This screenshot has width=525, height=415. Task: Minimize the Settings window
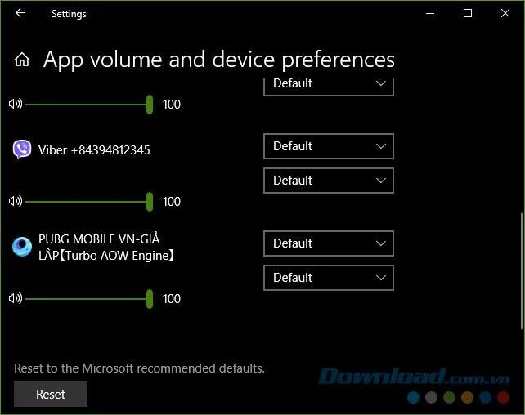430,13
